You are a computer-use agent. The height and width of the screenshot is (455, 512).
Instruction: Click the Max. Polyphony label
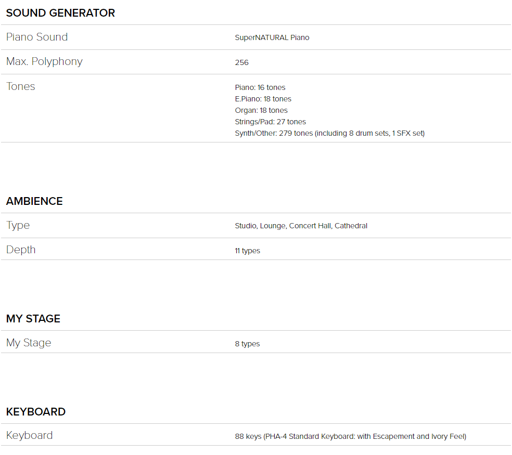pyautogui.click(x=44, y=61)
